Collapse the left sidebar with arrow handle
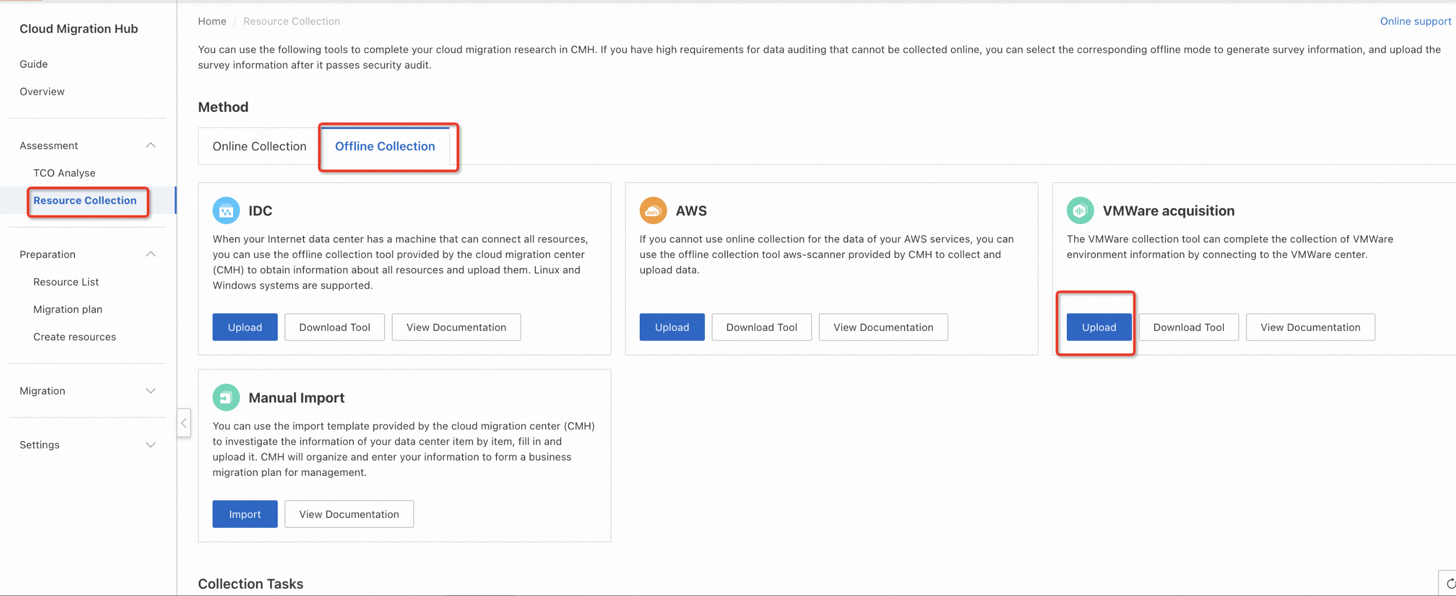Screen dimensions: 1456x596 tap(184, 423)
